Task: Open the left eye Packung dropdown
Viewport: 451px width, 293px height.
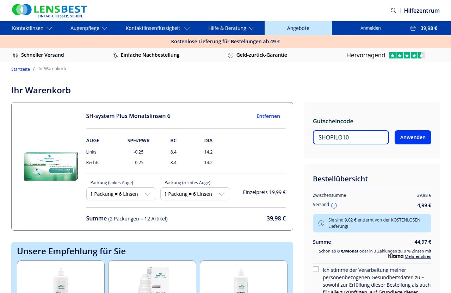Action: click(x=121, y=194)
